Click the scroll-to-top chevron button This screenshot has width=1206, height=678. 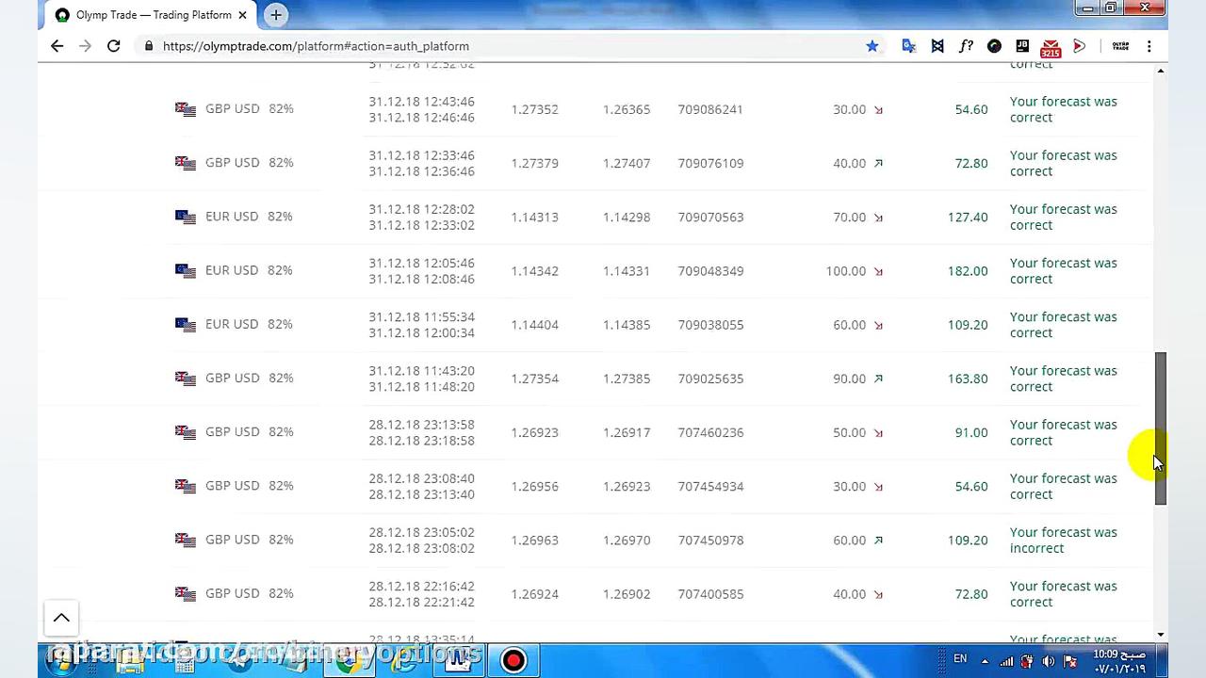(x=61, y=618)
